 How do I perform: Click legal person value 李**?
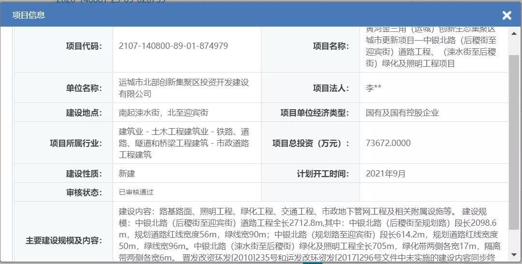(374, 88)
